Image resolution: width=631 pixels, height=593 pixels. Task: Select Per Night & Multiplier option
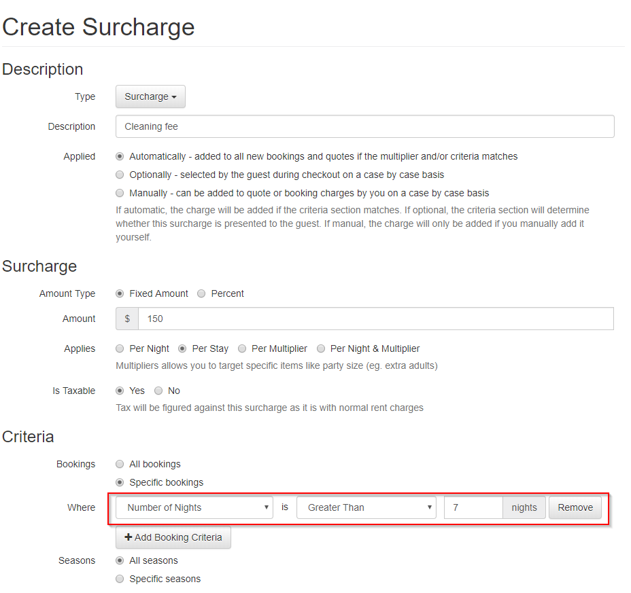321,348
